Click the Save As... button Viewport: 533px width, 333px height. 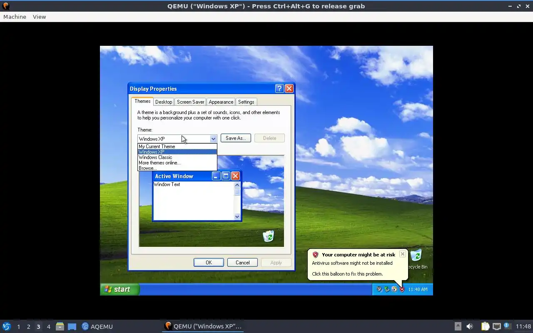pos(236,138)
